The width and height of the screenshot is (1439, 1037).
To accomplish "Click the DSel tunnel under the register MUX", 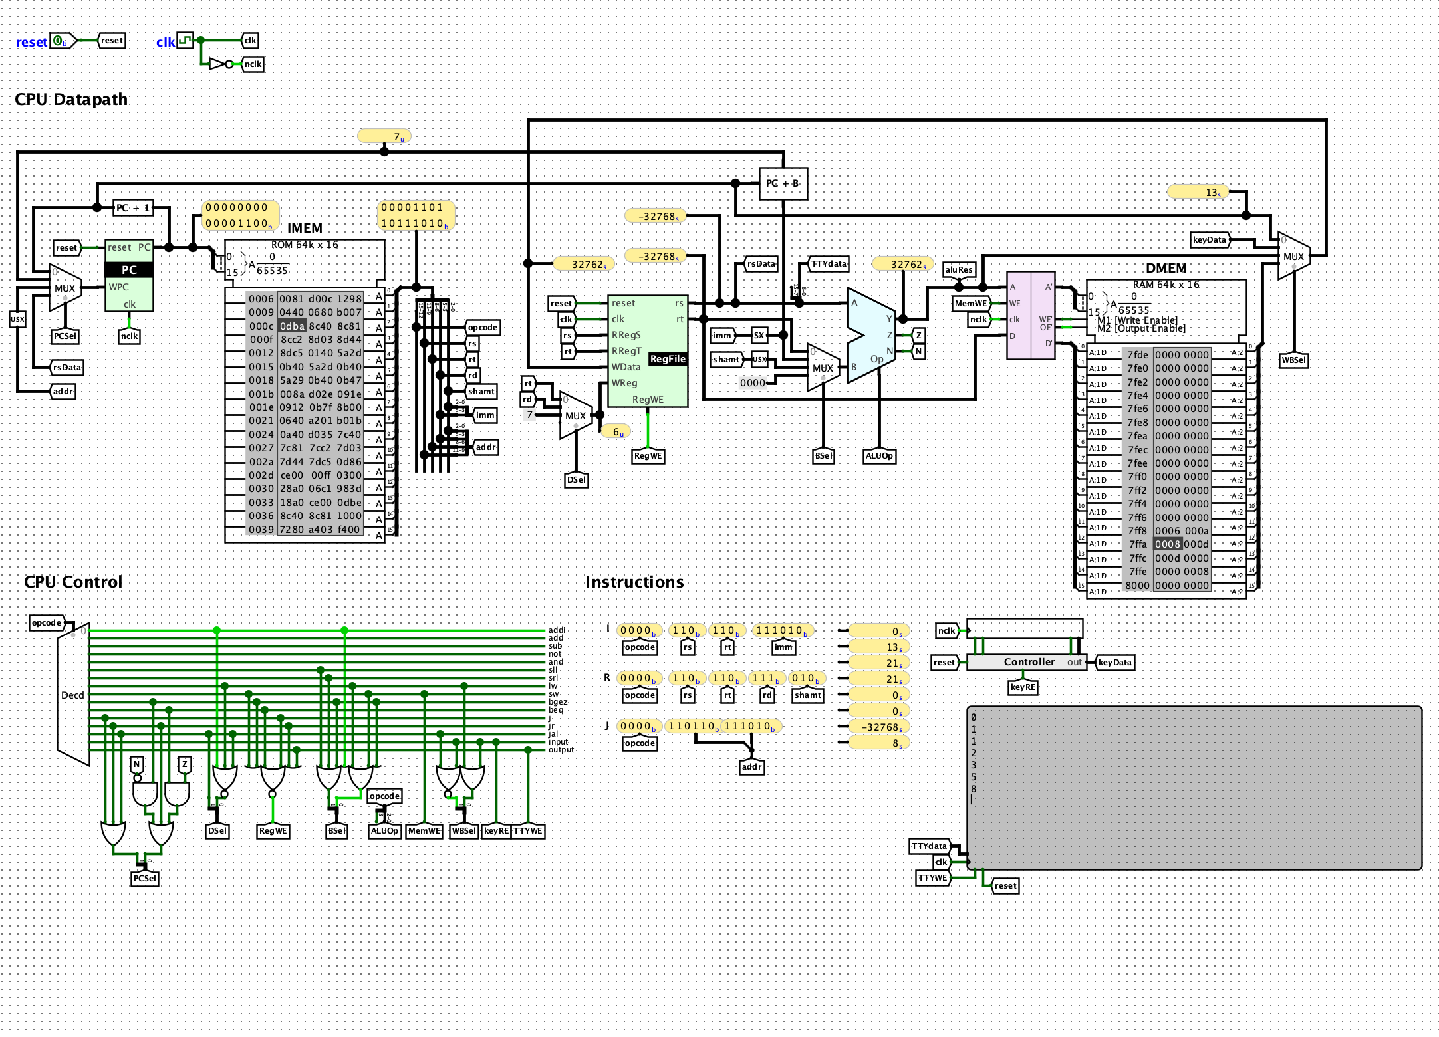I will (x=576, y=480).
